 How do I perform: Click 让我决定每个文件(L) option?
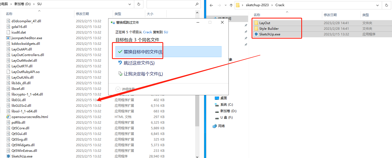[143, 74]
